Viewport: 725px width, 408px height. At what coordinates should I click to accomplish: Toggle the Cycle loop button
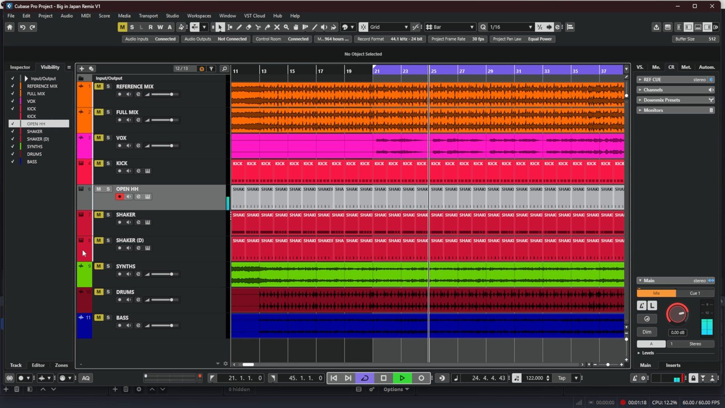point(365,378)
